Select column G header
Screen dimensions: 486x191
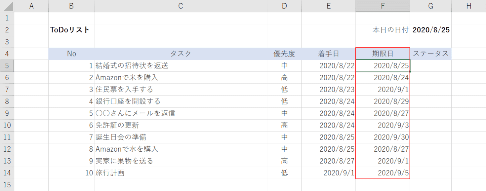(x=431, y=6)
